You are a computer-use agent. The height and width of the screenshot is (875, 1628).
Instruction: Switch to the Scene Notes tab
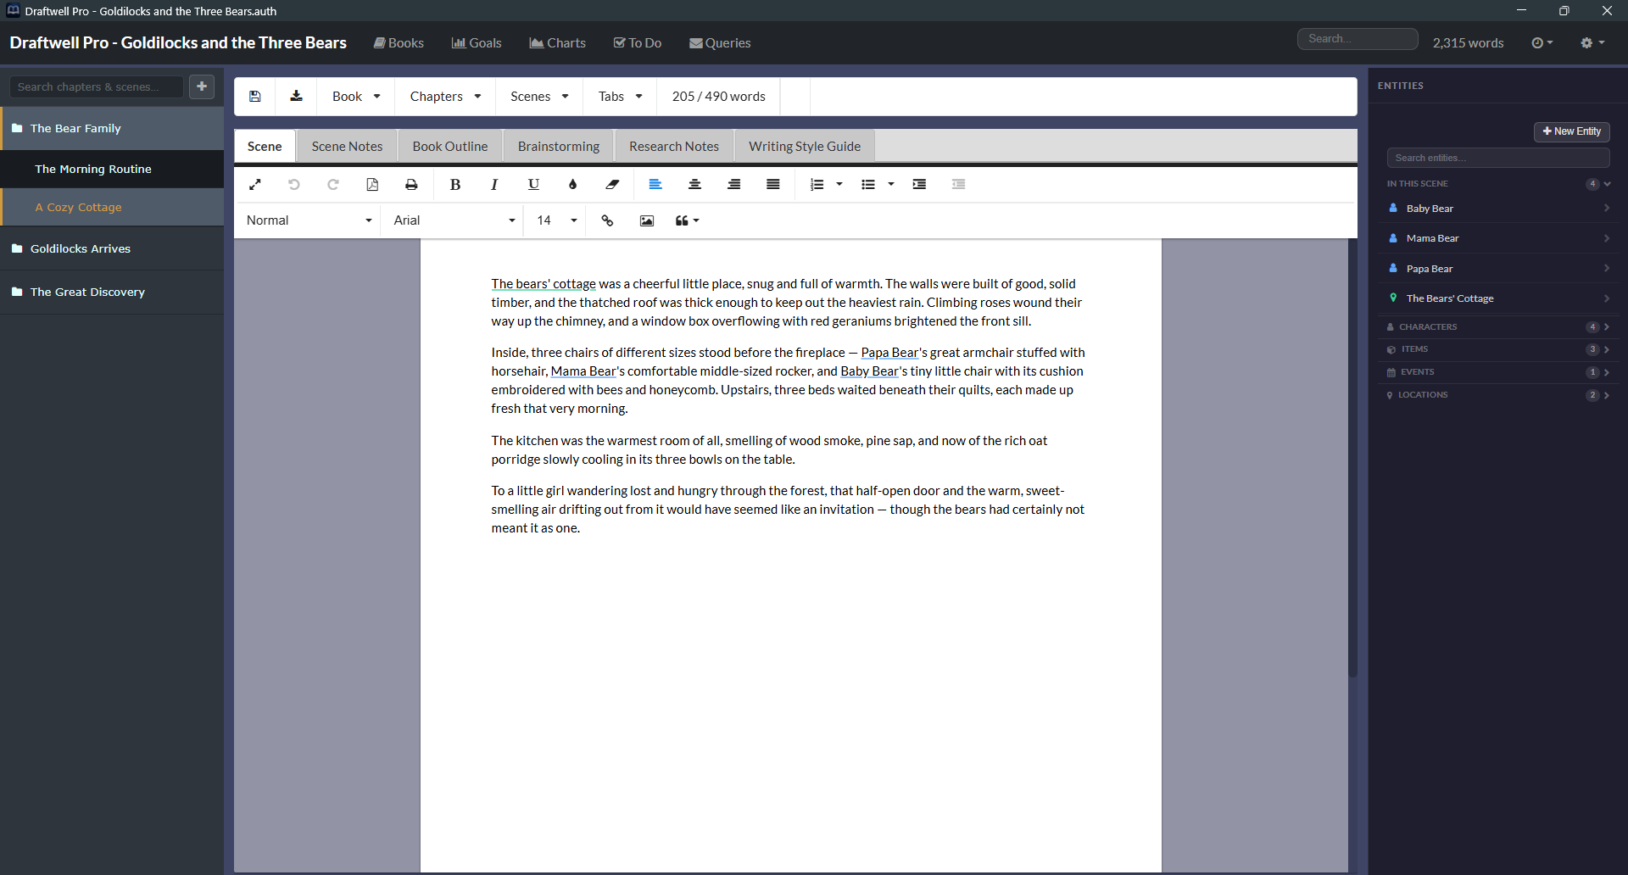pos(347,147)
